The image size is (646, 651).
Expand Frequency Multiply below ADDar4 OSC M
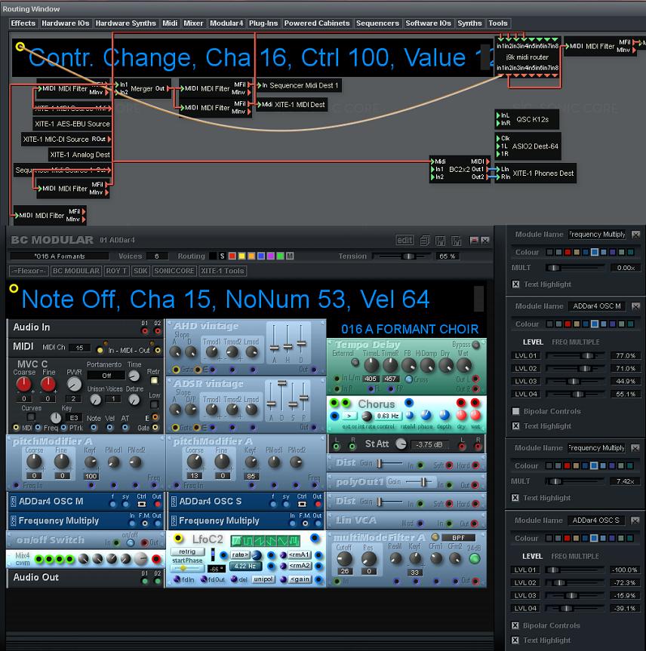pyautogui.click(x=13, y=520)
